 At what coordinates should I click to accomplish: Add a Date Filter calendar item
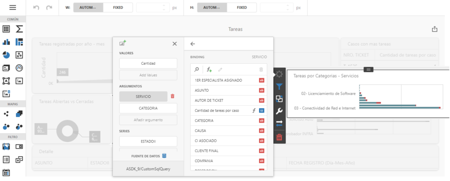pos(6,173)
